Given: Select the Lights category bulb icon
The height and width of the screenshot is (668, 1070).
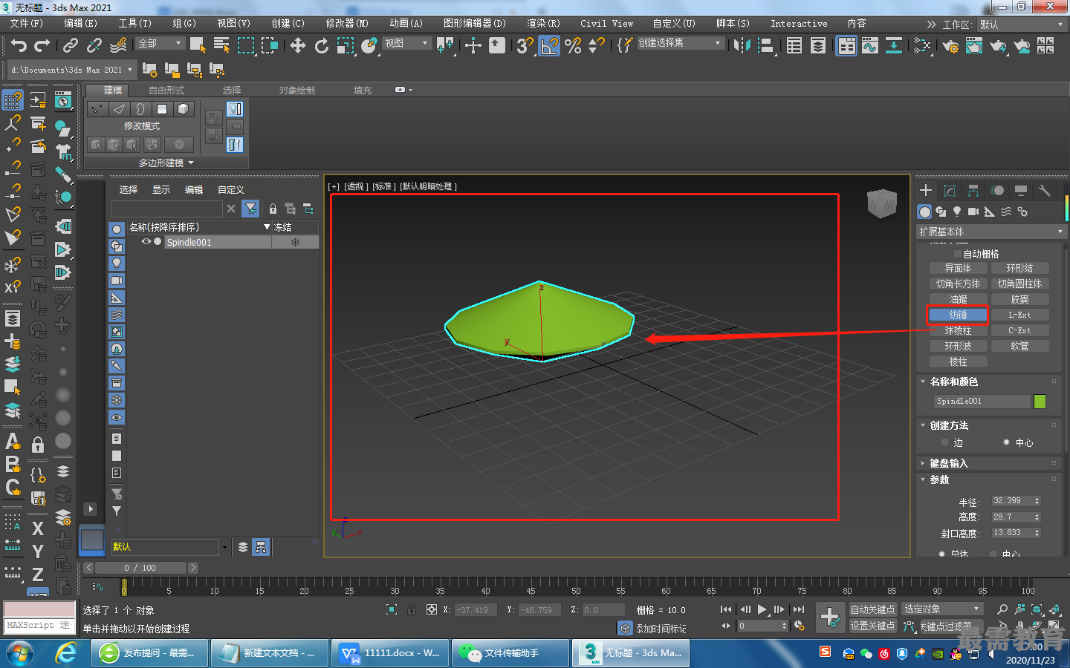Looking at the screenshot, I should [957, 212].
